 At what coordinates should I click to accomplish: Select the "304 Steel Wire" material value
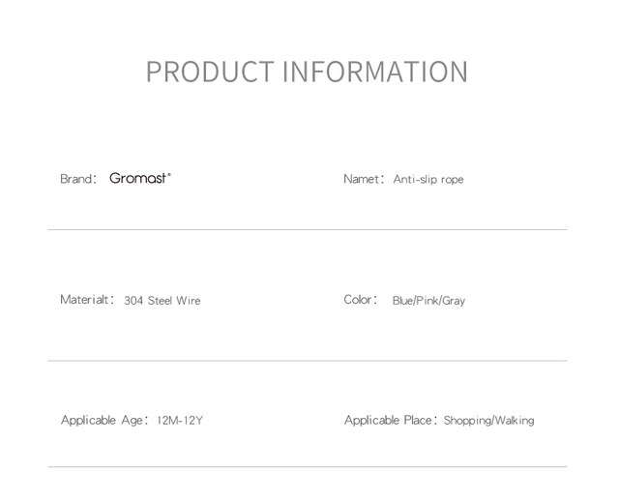point(162,301)
